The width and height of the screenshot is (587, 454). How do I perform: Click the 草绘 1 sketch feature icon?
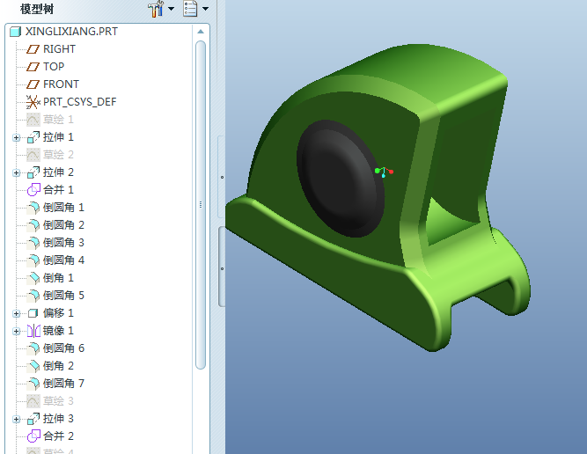(x=33, y=120)
